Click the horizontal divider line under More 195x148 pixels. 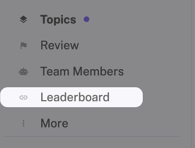[92, 137]
